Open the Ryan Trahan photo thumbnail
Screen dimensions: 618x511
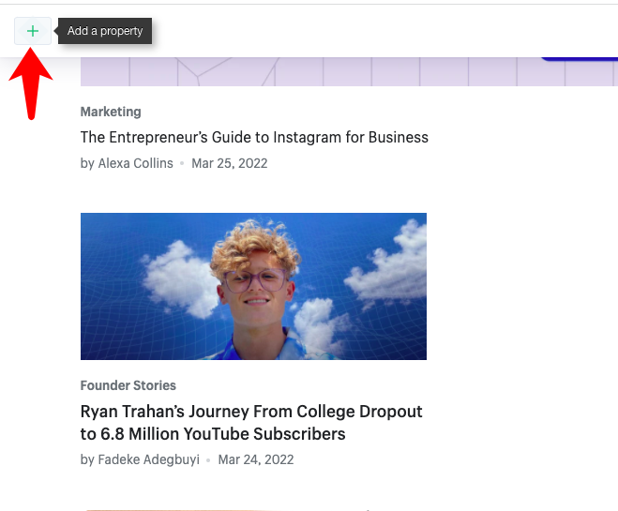[253, 286]
